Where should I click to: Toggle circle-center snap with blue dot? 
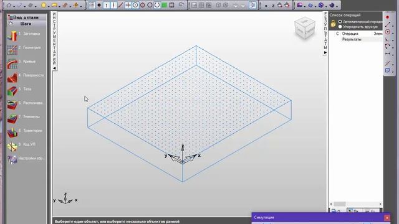135,5
